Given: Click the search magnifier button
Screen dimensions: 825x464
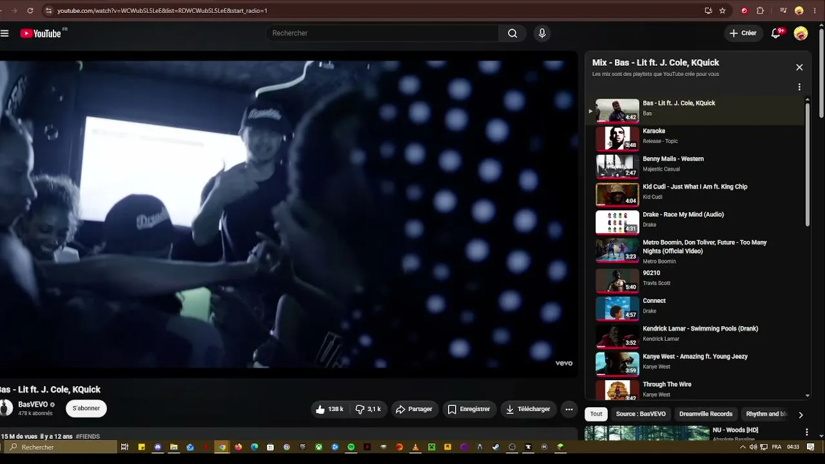Looking at the screenshot, I should pyautogui.click(x=512, y=34).
